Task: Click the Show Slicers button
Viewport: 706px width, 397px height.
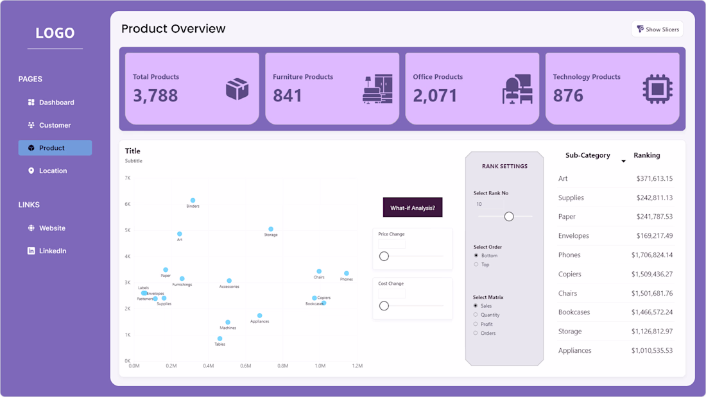Action: [x=657, y=30]
